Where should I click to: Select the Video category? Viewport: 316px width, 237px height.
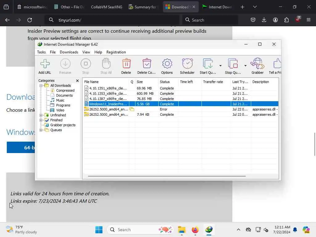pyautogui.click(x=60, y=110)
